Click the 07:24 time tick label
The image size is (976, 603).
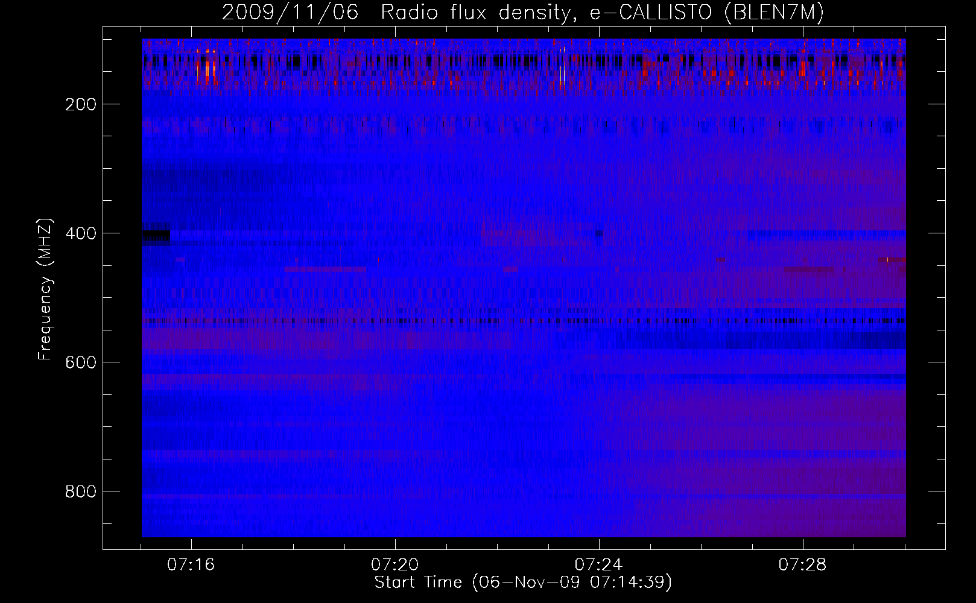[599, 565]
